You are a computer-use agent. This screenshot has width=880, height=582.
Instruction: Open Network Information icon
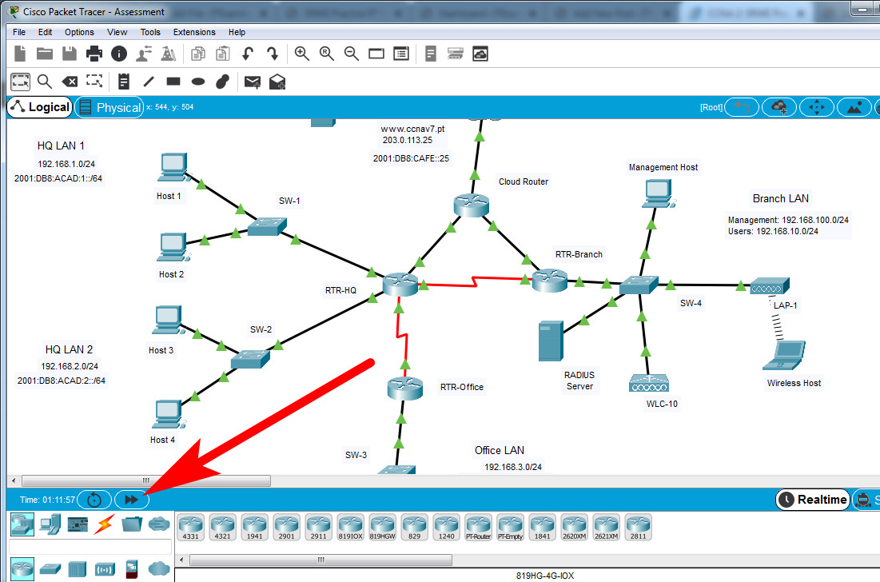tap(119, 54)
